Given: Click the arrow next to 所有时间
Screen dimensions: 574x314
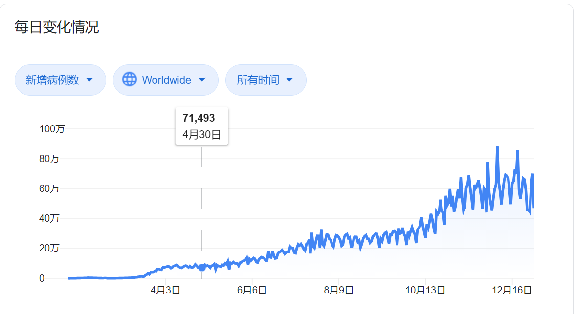Looking at the screenshot, I should coord(289,80).
